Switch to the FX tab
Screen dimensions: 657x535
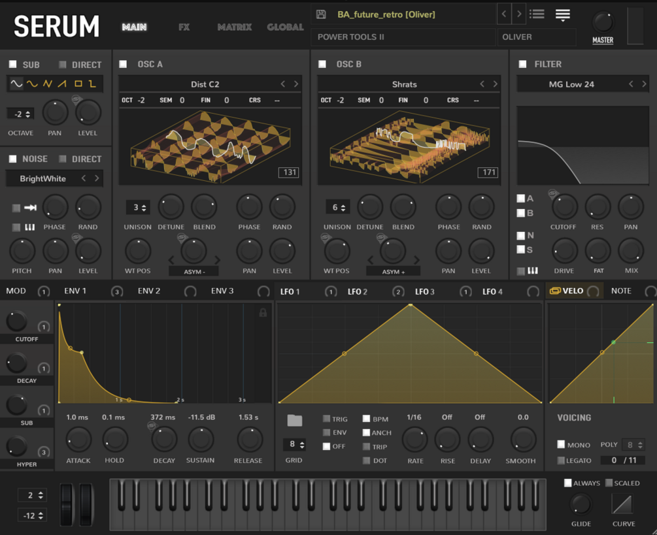(x=184, y=27)
